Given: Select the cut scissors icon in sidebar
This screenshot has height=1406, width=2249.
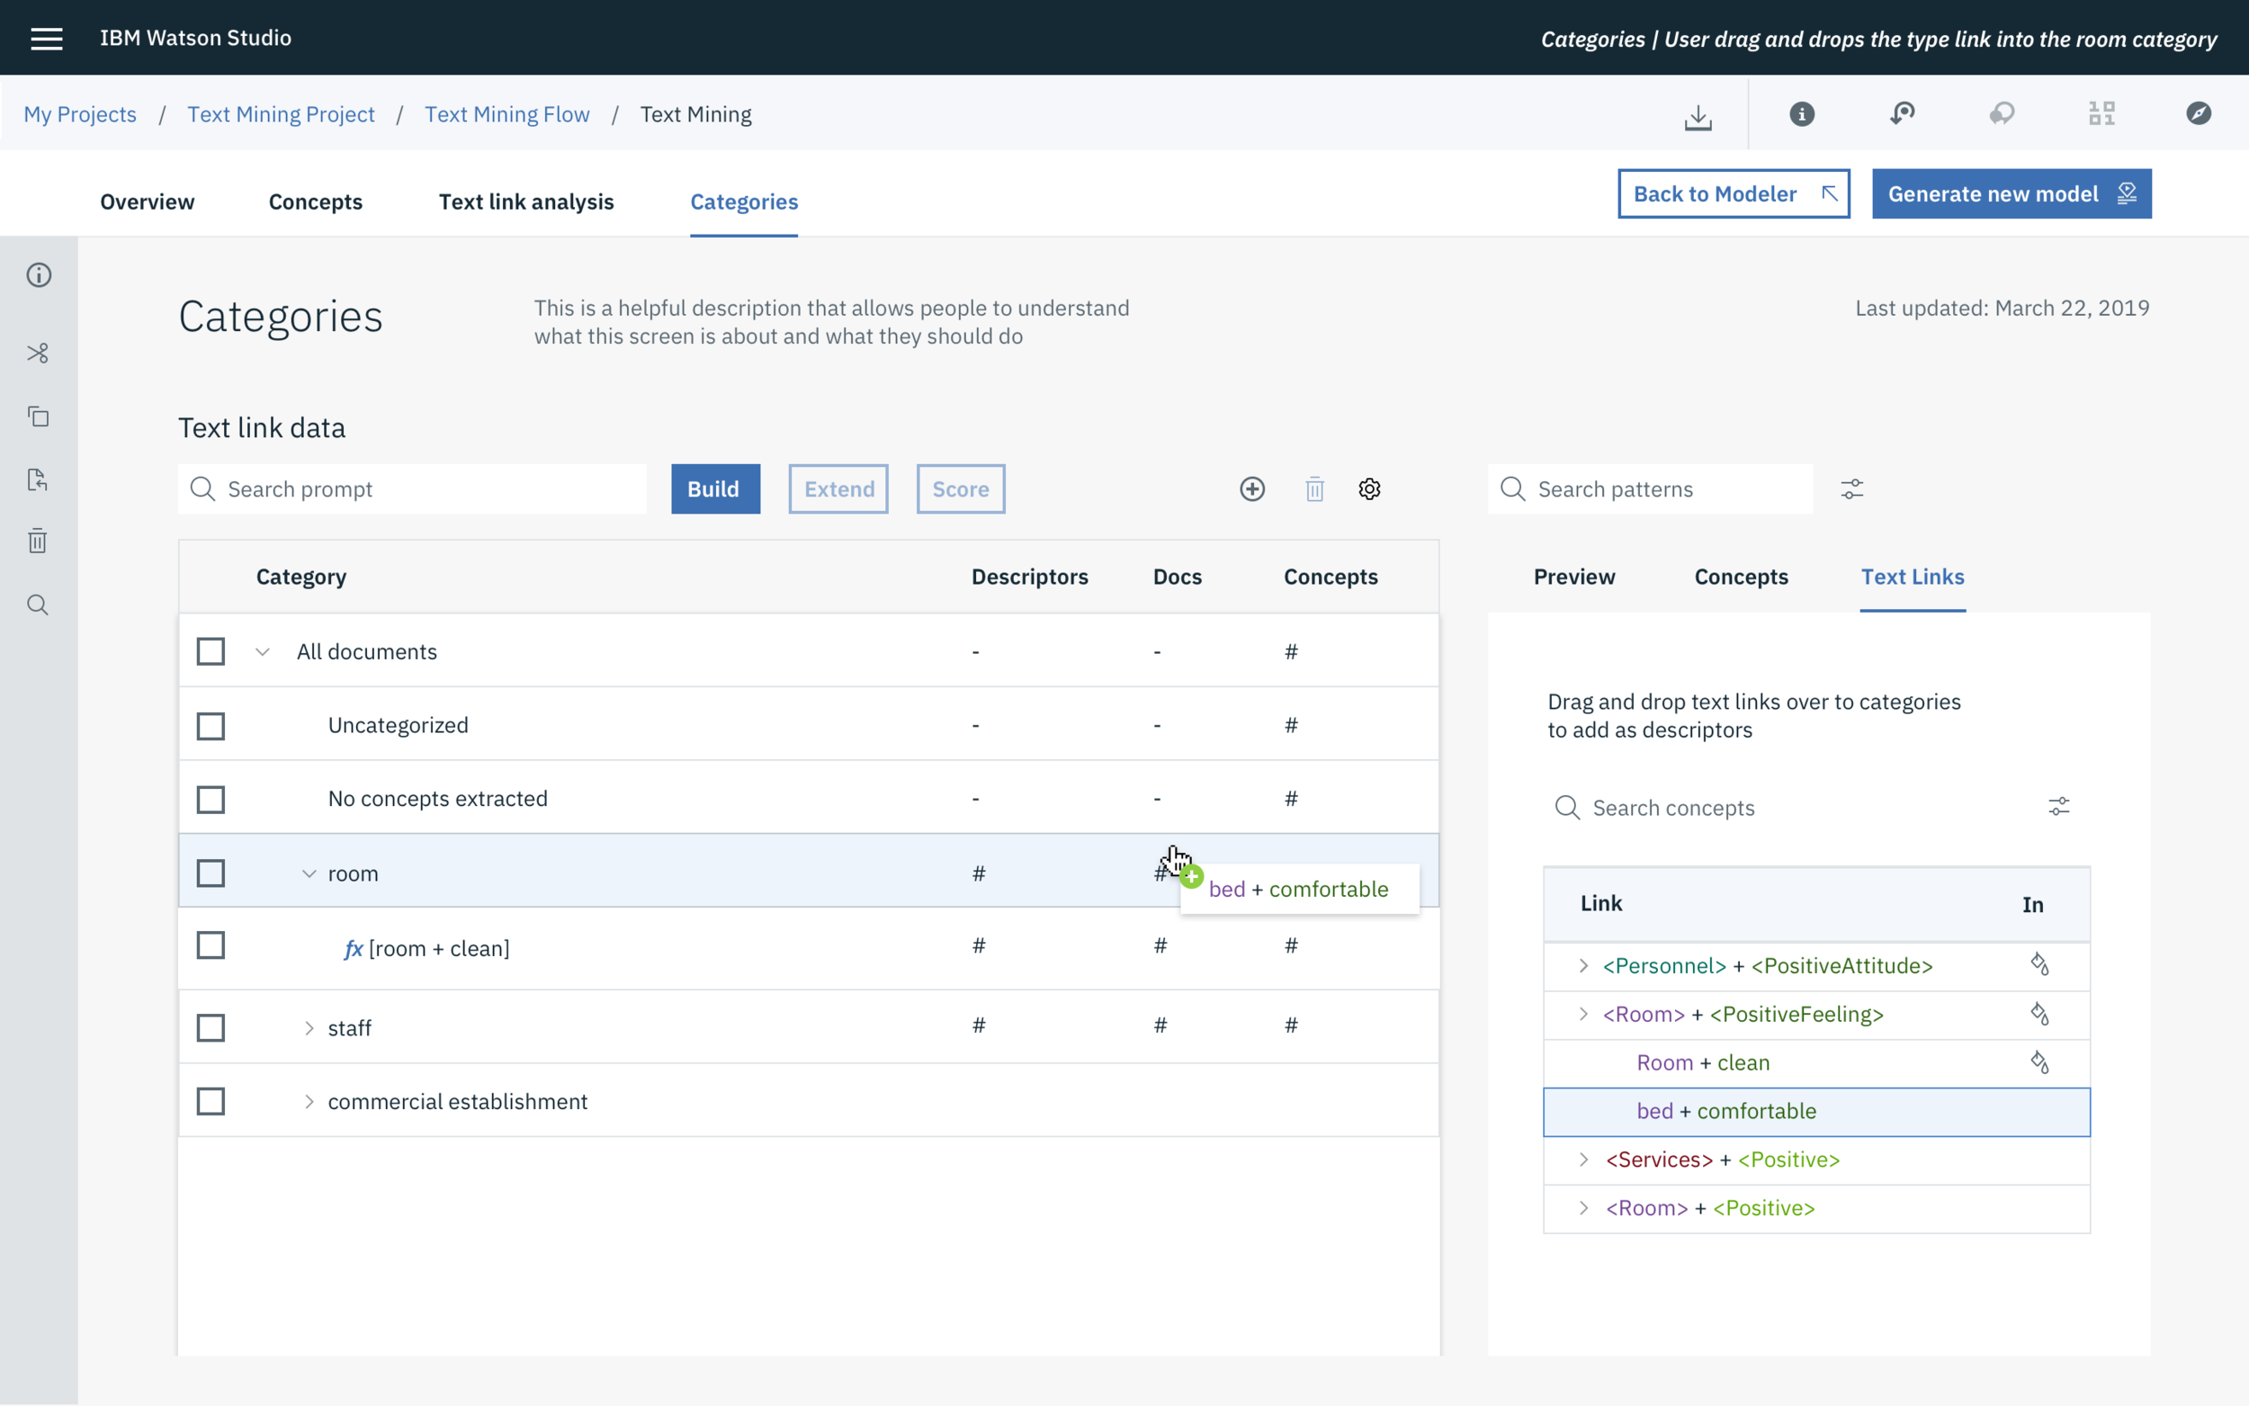Looking at the screenshot, I should point(38,354).
